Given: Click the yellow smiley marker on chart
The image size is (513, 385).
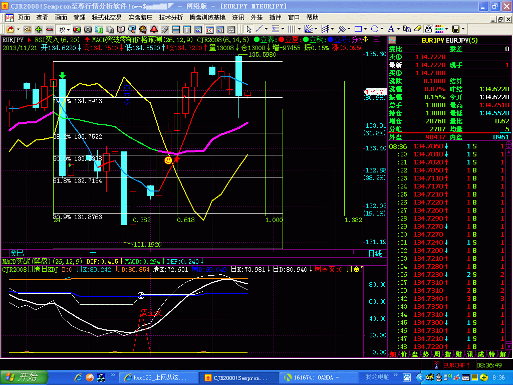Looking at the screenshot, I should coord(168,160).
